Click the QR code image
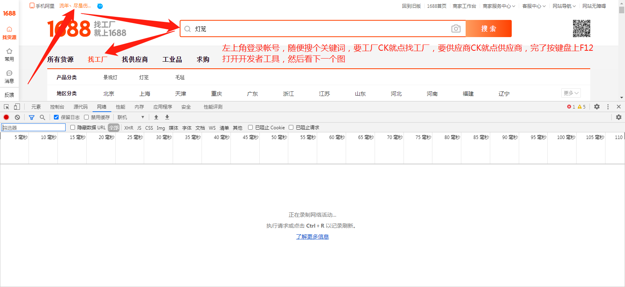 (582, 29)
